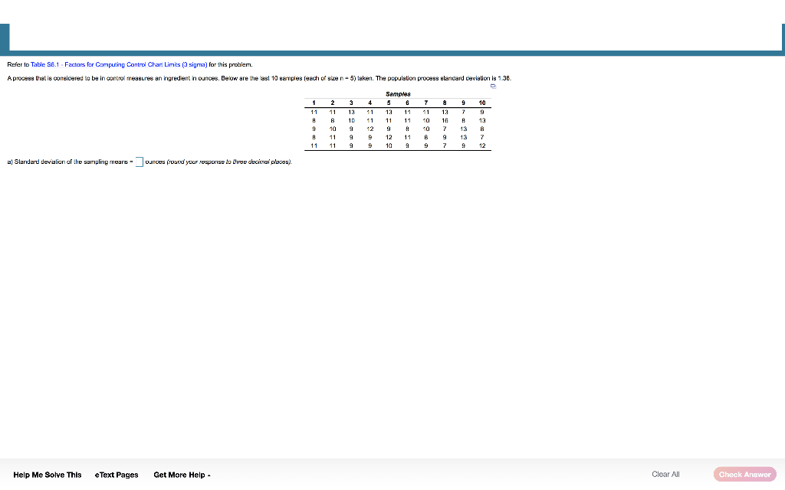Select the first data cell under sample 1
Image resolution: width=785 pixels, height=490 pixels.
pos(314,111)
